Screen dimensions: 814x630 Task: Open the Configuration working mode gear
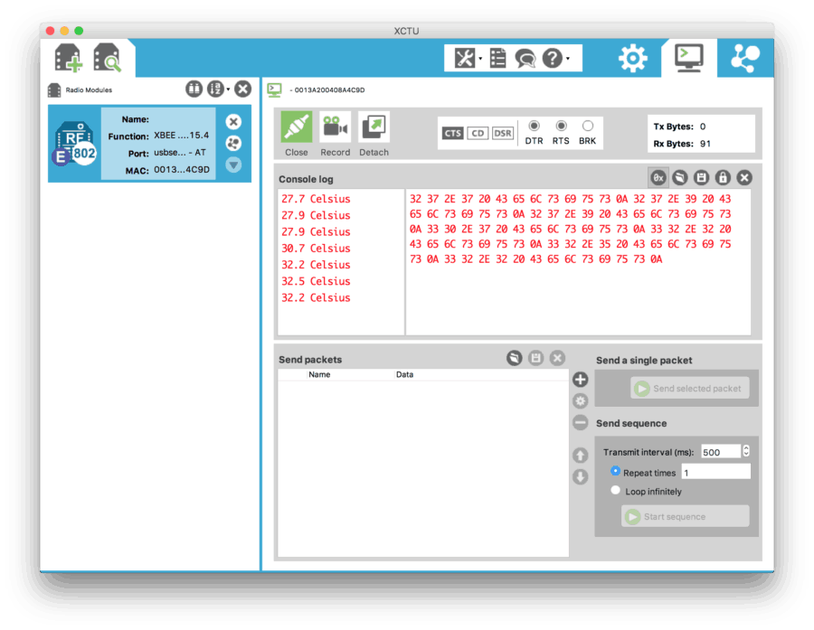point(632,59)
